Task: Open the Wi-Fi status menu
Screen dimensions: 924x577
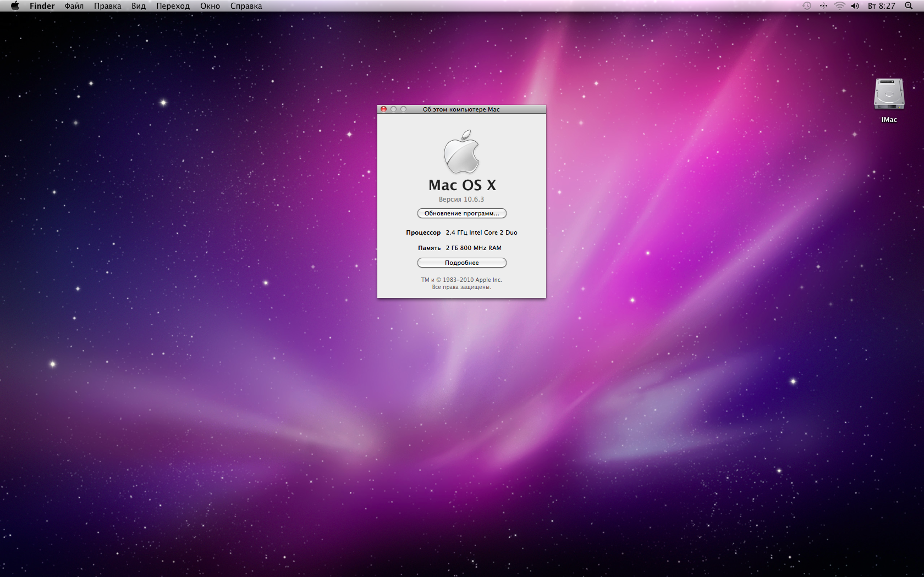Action: (x=839, y=6)
